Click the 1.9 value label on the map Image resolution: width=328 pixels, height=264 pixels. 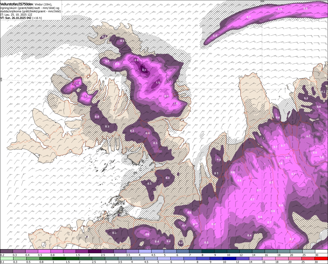point(158,83)
